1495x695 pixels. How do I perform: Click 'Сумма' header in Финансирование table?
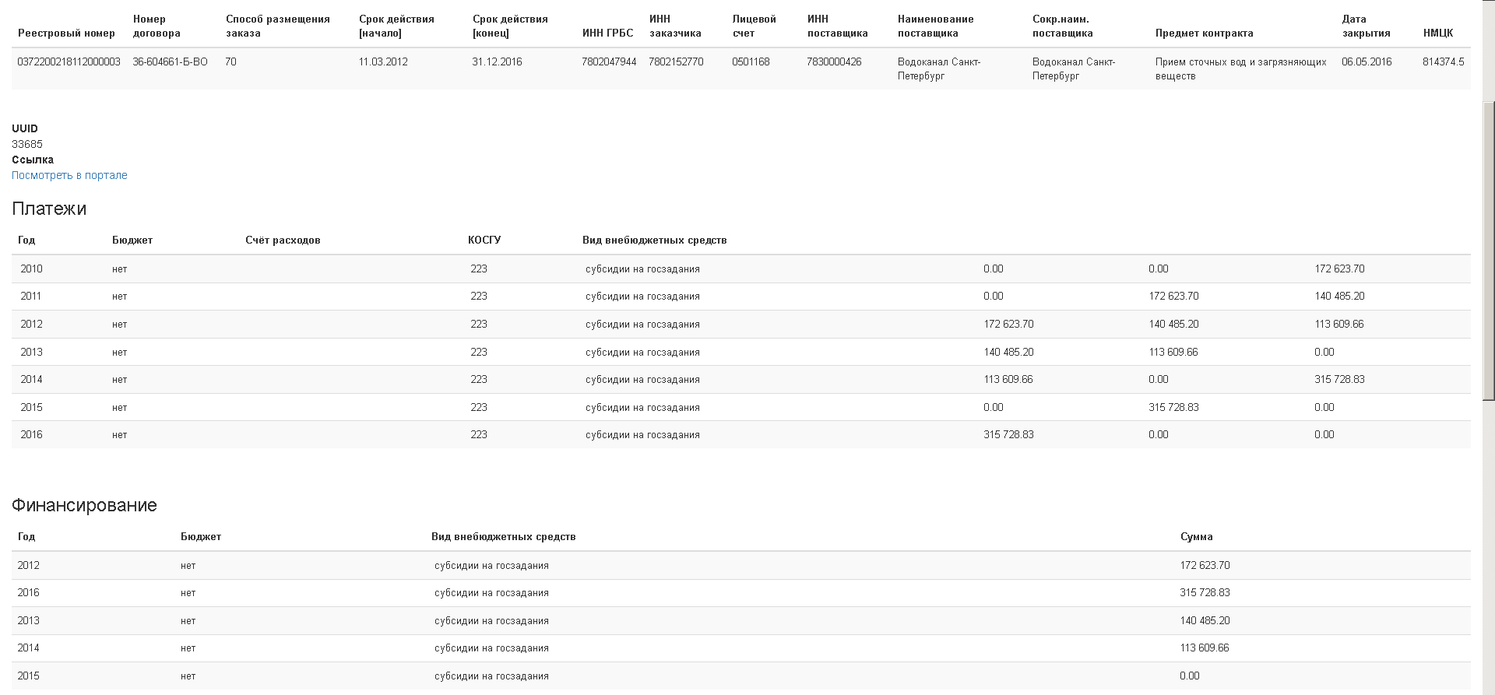[x=1196, y=536]
